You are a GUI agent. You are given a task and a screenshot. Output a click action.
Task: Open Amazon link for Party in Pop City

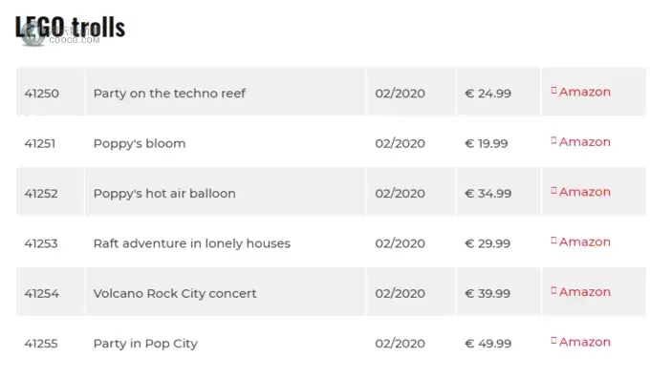584,343
